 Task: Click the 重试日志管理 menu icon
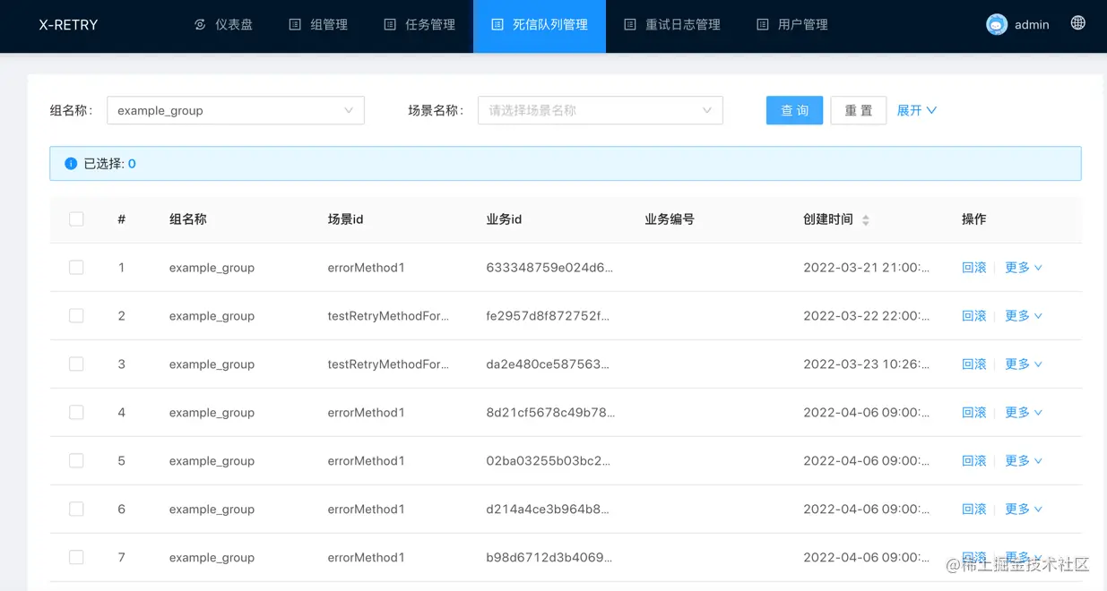[630, 25]
